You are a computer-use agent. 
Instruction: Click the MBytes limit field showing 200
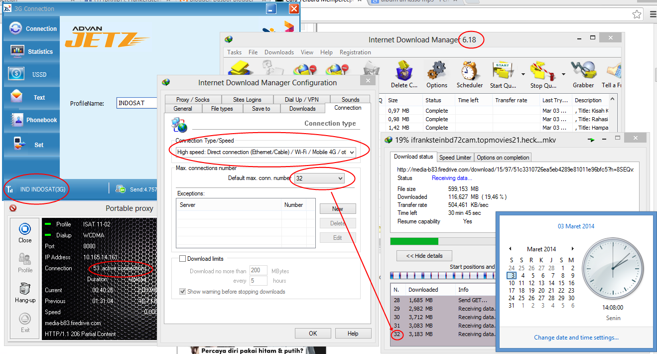click(x=258, y=271)
